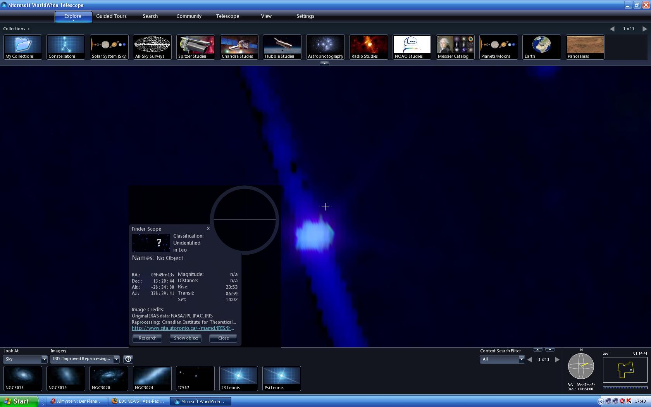Open Messier Catalog collection
This screenshot has height=407, width=651.
(455, 47)
